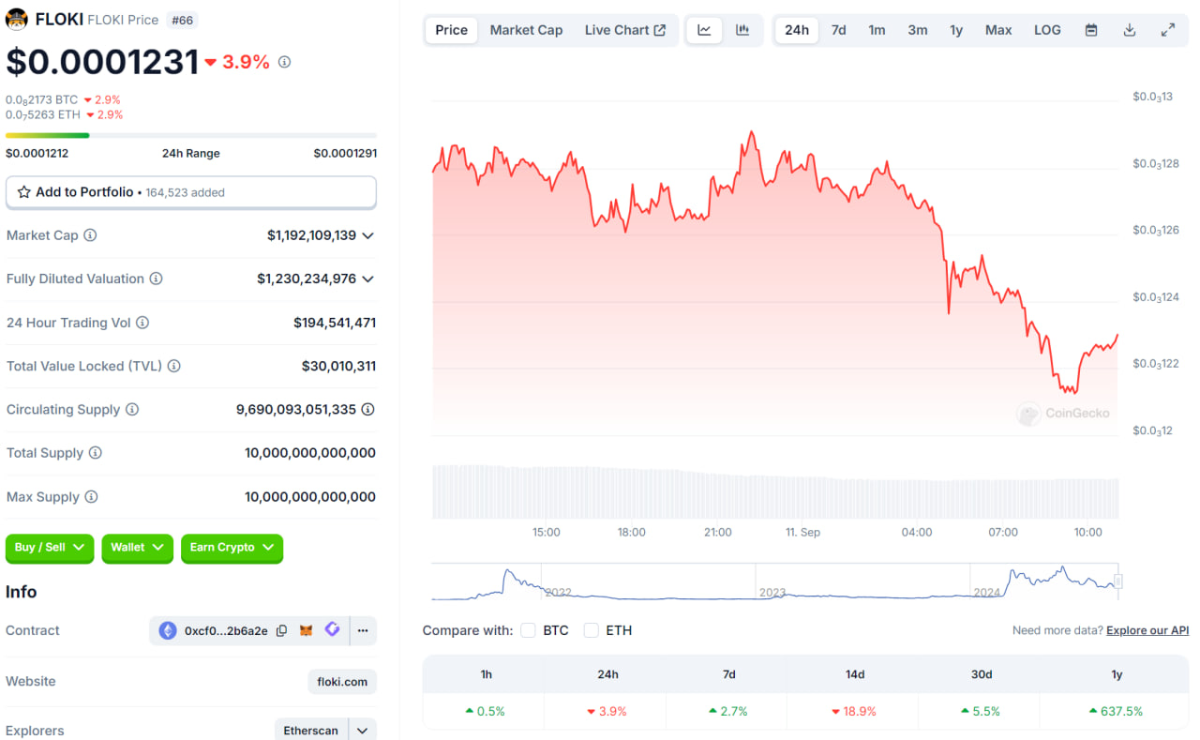Open the calendar date range picker
The height and width of the screenshot is (740, 1200).
[x=1091, y=30]
